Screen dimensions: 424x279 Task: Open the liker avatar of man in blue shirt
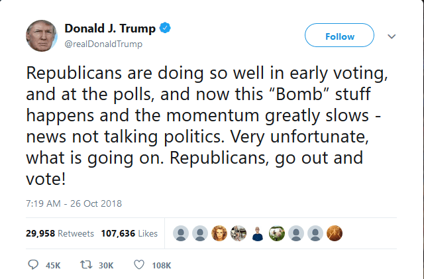pyautogui.click(x=258, y=233)
